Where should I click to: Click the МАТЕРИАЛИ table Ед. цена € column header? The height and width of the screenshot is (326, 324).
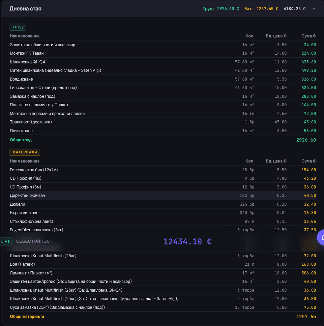click(x=276, y=161)
